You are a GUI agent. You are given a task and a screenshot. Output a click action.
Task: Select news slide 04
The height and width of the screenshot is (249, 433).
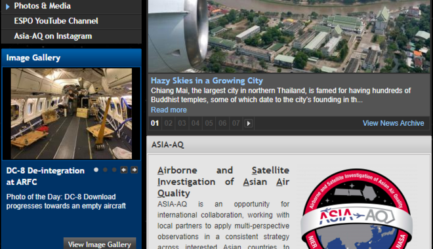coord(196,123)
